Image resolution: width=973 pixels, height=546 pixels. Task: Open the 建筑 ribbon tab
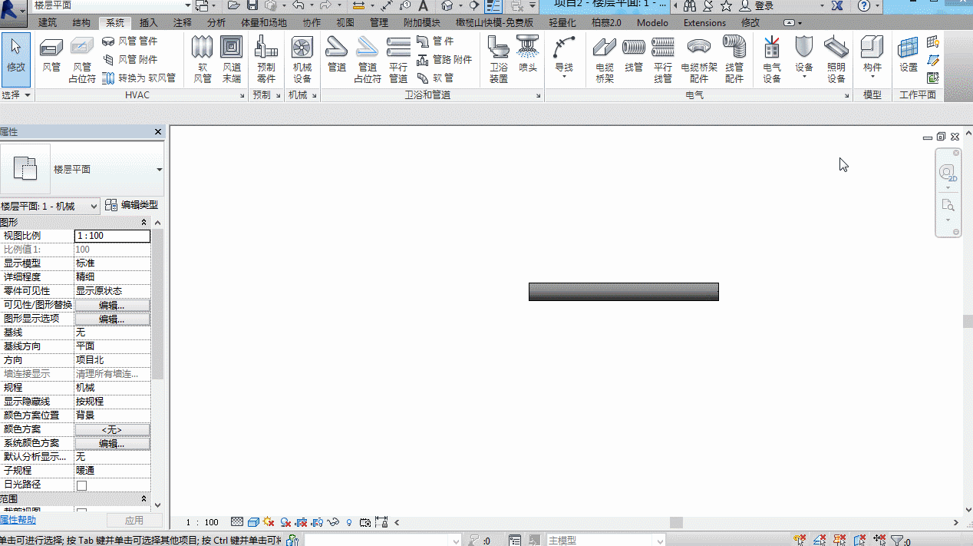pyautogui.click(x=48, y=23)
